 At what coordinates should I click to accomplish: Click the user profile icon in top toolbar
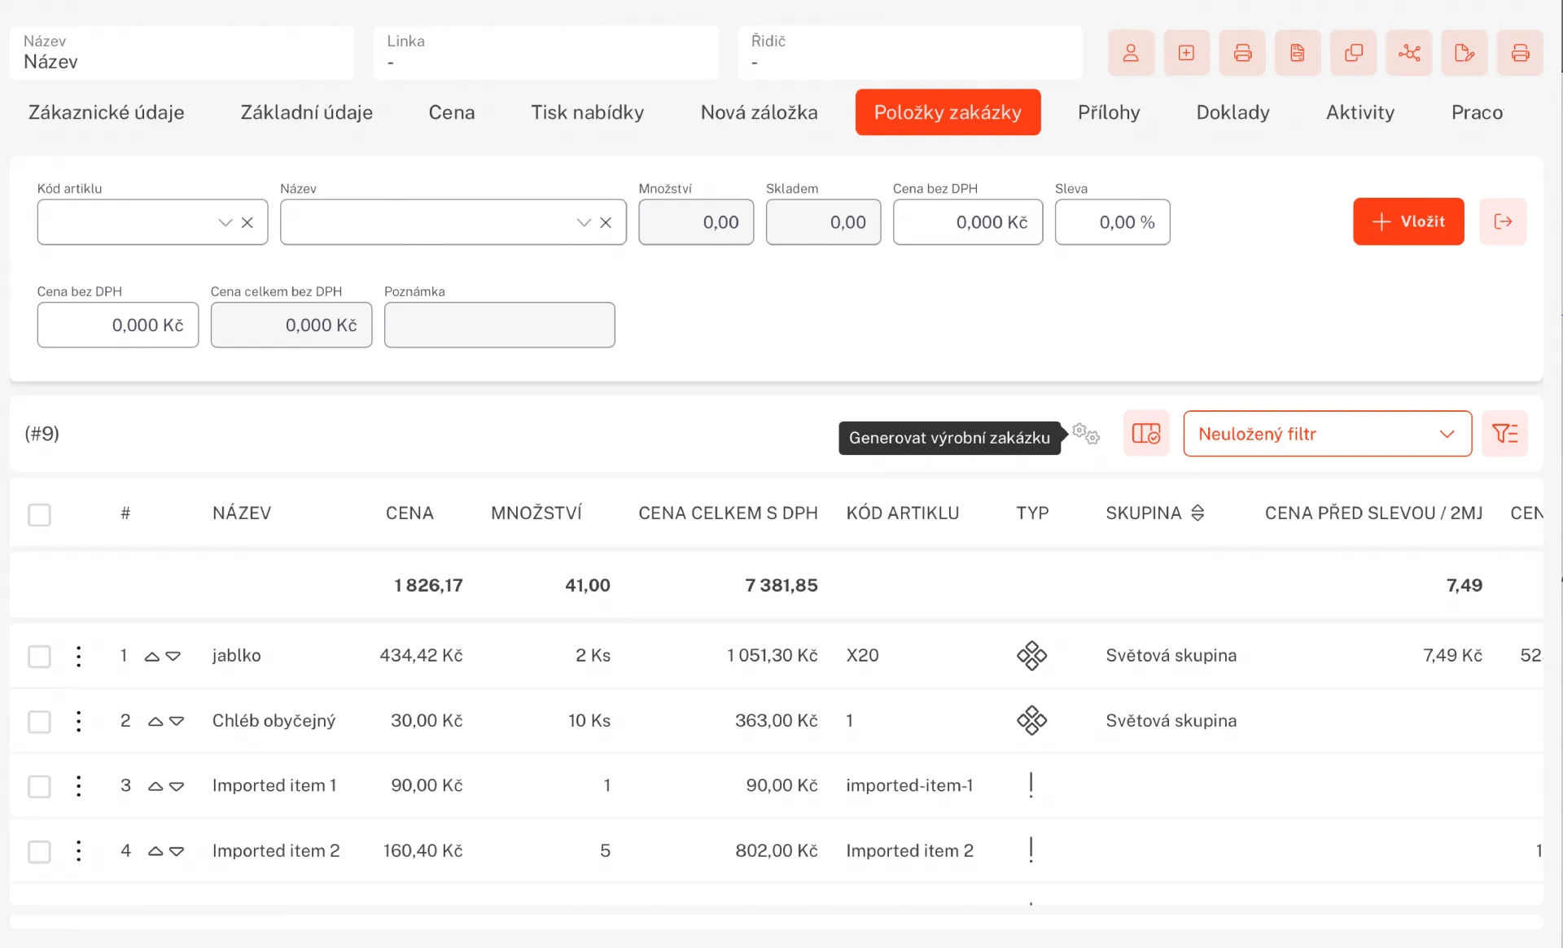[1130, 54]
